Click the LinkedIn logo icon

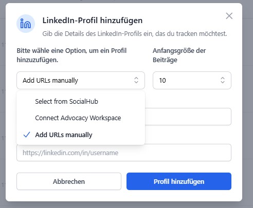point(26,24)
